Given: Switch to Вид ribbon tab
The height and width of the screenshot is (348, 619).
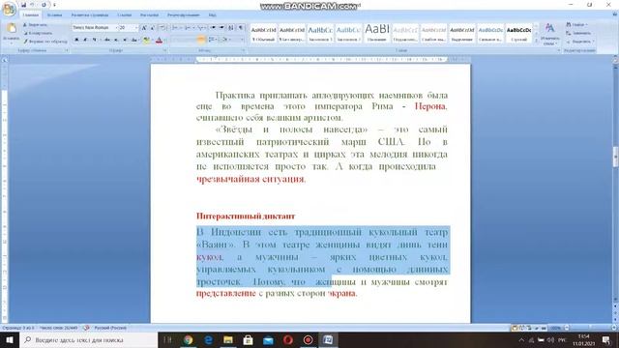Looking at the screenshot, I should [213, 15].
